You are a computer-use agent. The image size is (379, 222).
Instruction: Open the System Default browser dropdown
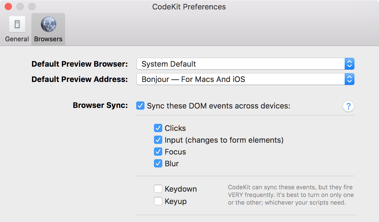point(245,64)
